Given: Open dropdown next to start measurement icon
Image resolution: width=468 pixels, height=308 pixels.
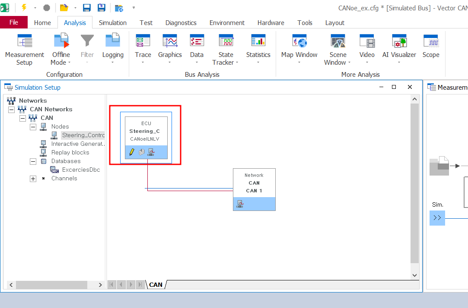Looking at the screenshot, I should coord(35,8).
